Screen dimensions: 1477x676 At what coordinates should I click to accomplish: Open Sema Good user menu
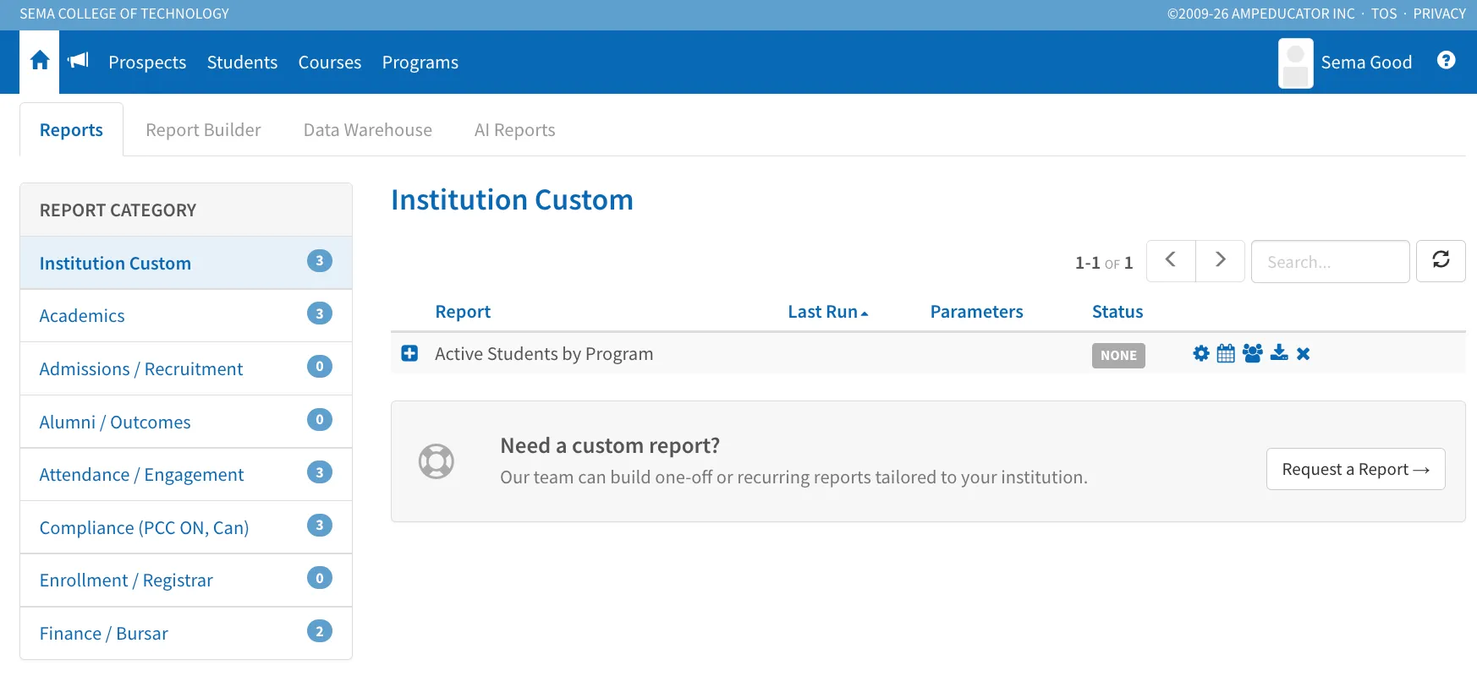(1366, 63)
